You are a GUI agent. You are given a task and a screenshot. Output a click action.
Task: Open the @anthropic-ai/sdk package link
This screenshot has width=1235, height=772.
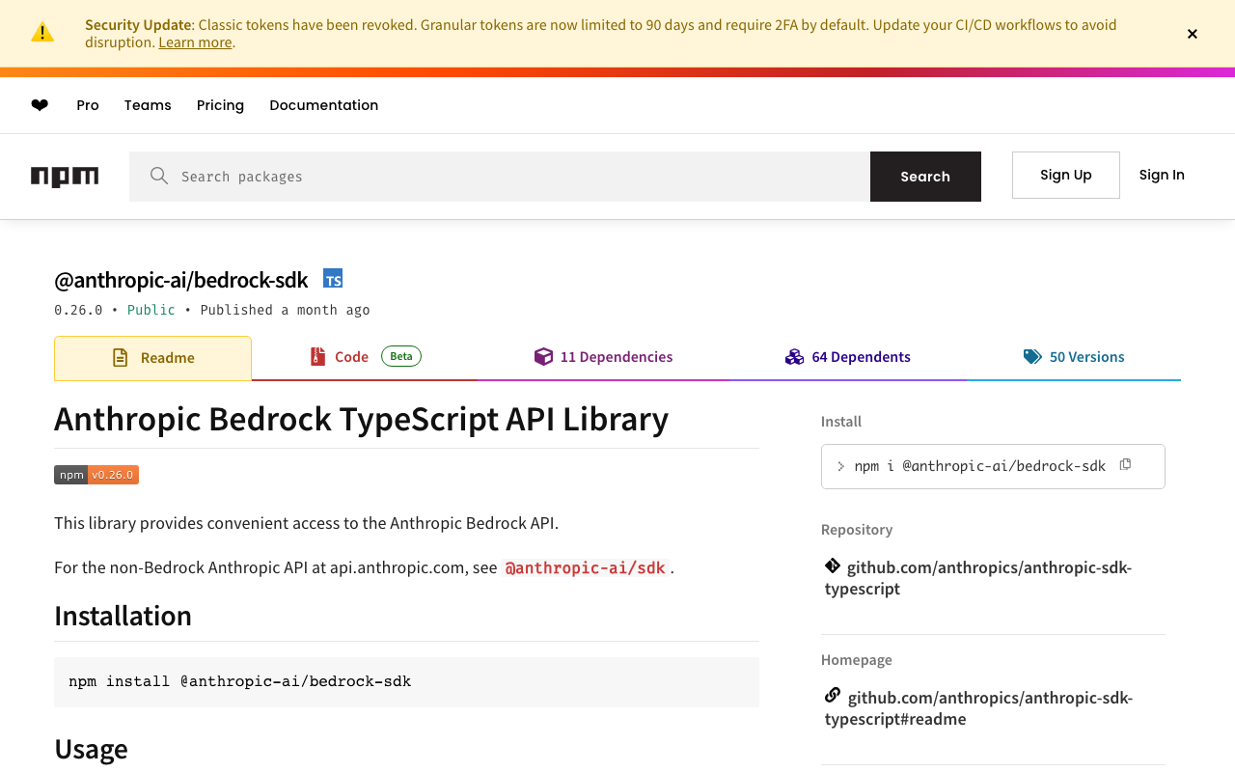585,568
